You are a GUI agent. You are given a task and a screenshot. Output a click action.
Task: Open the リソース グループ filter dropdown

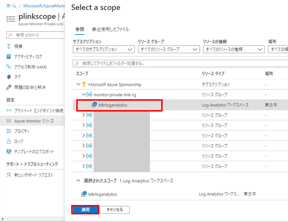(x=169, y=49)
